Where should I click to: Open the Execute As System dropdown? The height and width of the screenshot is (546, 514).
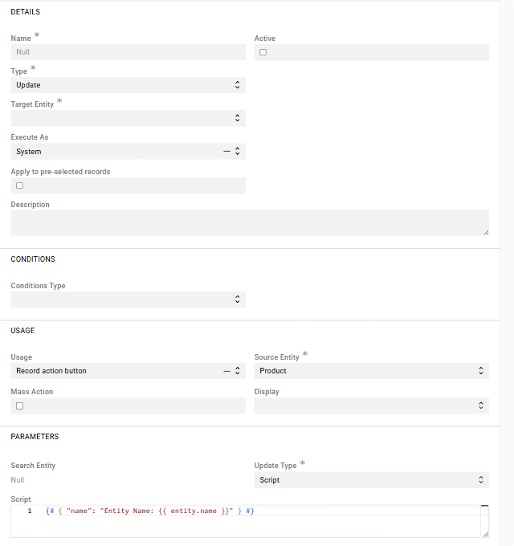tap(112, 151)
